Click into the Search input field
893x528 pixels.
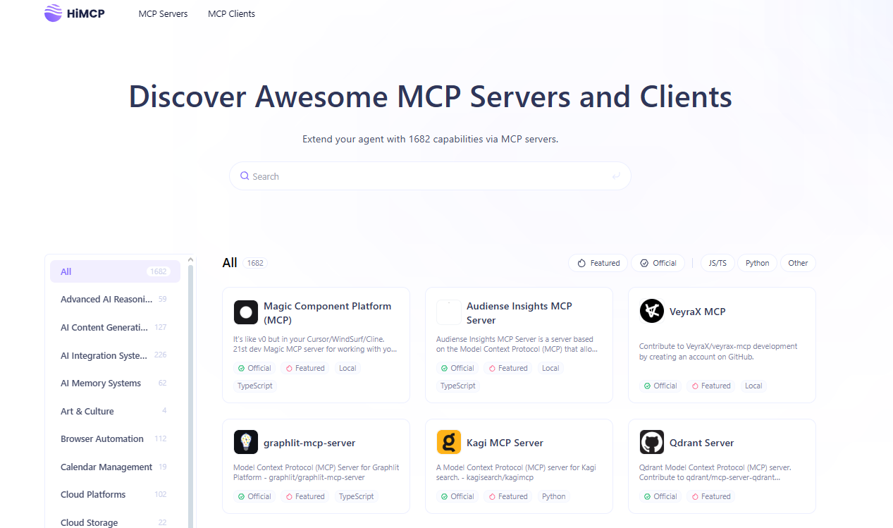[x=430, y=176]
